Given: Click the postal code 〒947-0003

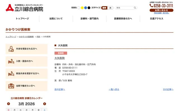Looking at the screenshot, I should click(69, 71).
